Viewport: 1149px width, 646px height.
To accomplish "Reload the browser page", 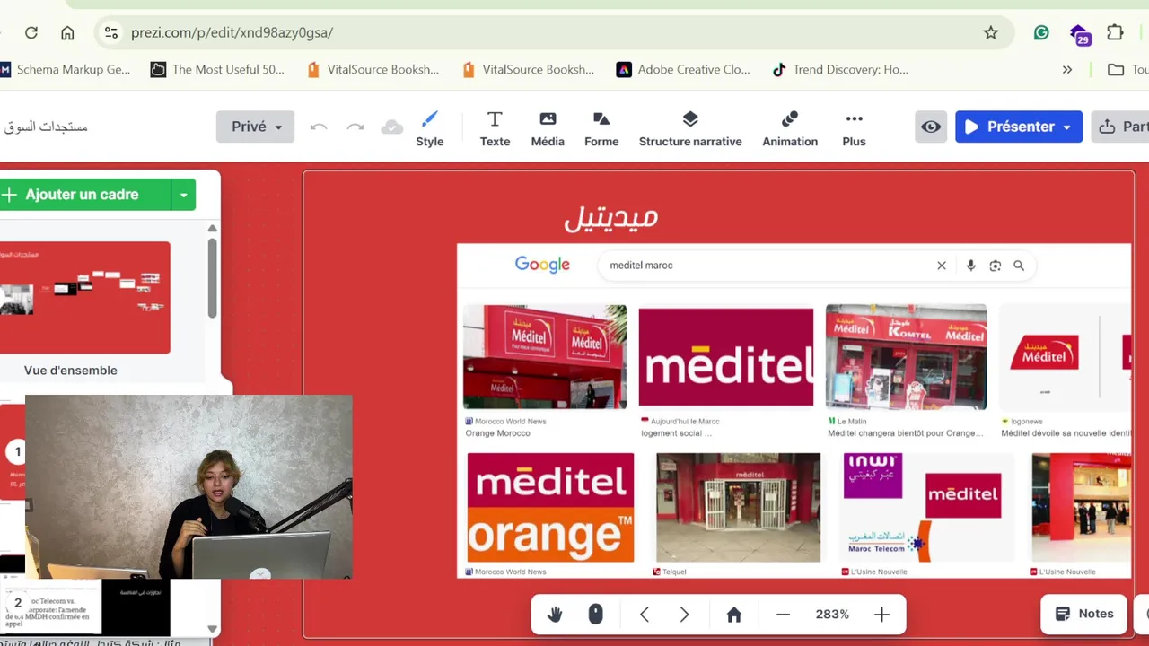I will coord(31,32).
